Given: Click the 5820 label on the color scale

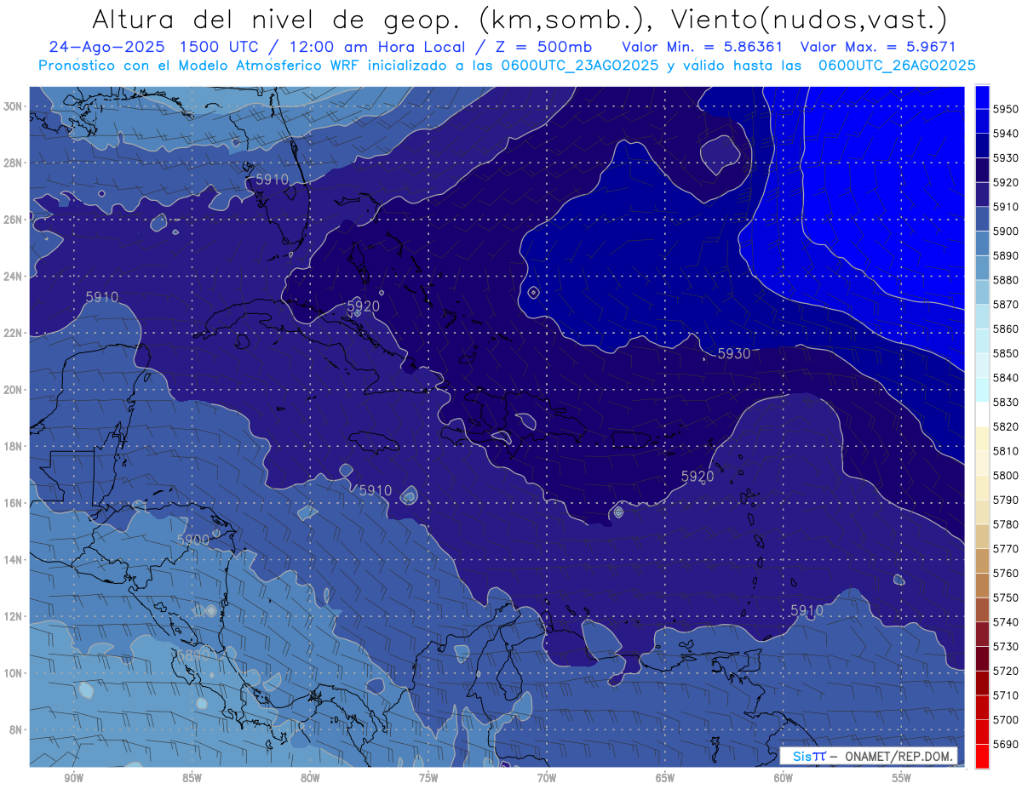Looking at the screenshot, I should [x=1006, y=426].
